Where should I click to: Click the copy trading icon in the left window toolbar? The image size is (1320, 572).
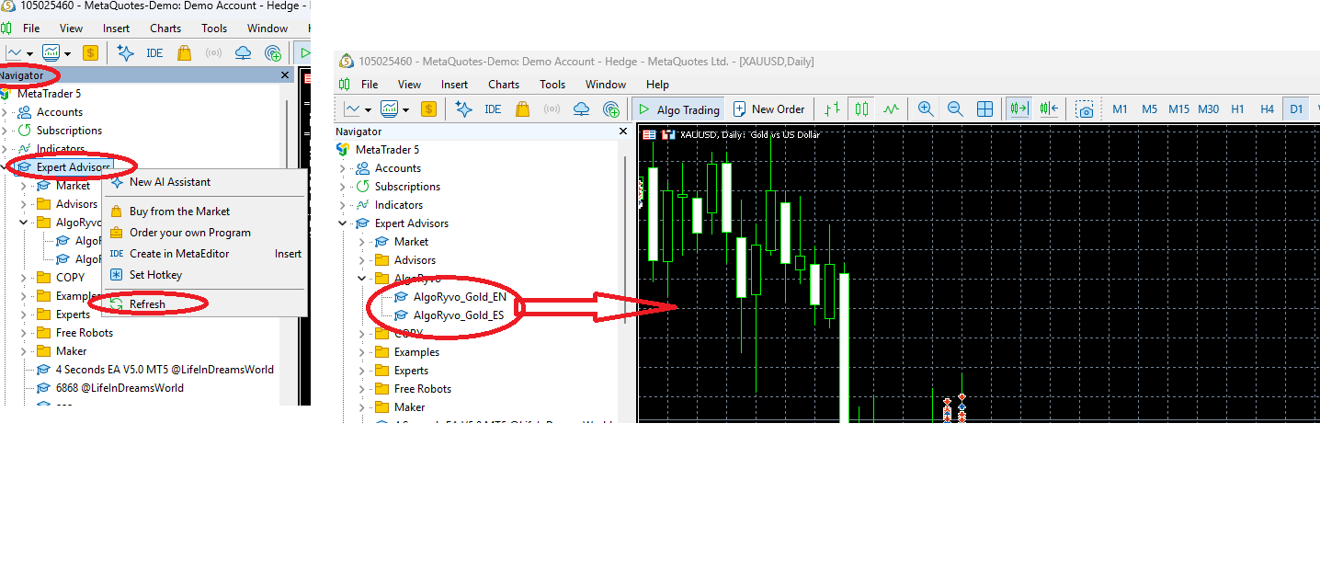pyautogui.click(x=272, y=52)
